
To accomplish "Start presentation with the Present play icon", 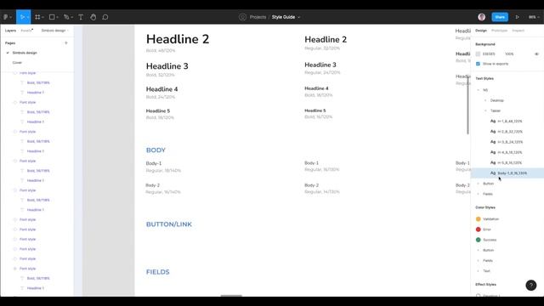I will pos(518,17).
